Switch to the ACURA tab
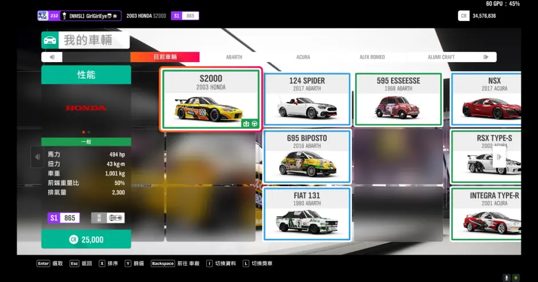This screenshot has width=538, height=282. coord(303,57)
